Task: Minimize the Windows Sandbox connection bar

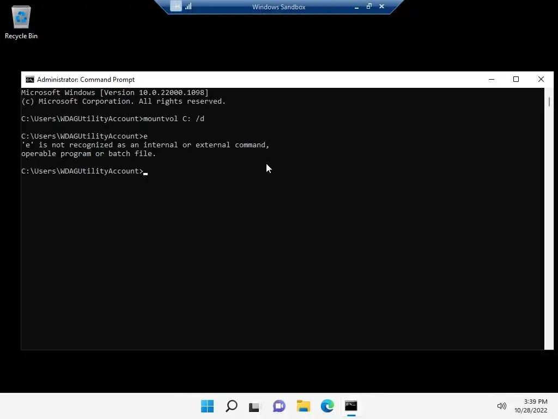Action: point(356,7)
